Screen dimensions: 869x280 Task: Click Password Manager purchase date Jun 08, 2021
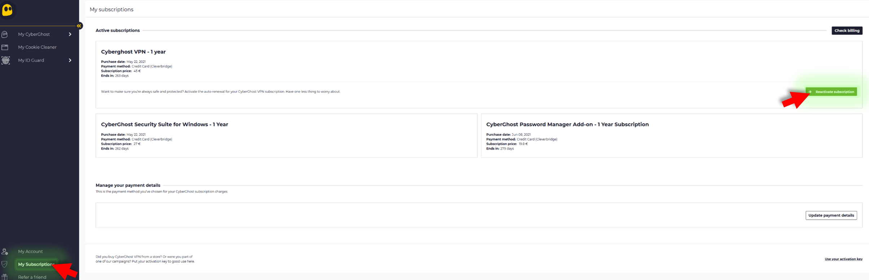pyautogui.click(x=508, y=135)
